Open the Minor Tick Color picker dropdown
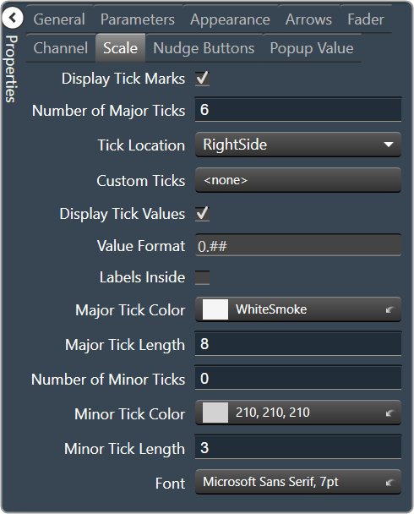414x514 pixels. point(298,413)
